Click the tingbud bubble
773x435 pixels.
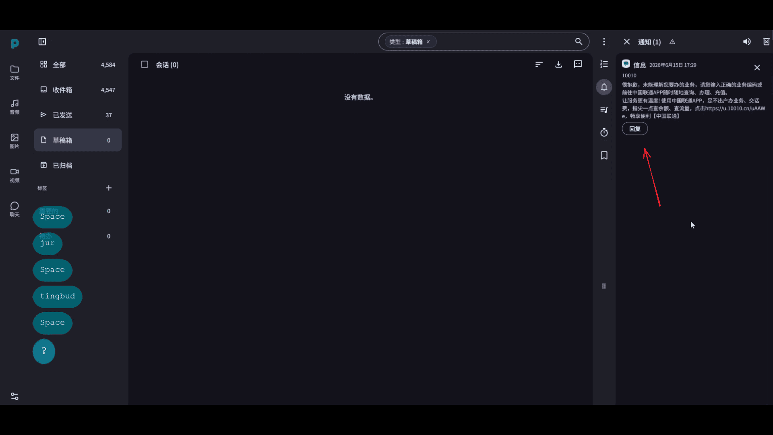[58, 296]
